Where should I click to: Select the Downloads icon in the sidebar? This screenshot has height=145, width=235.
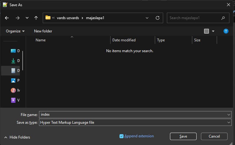(x=13, y=61)
